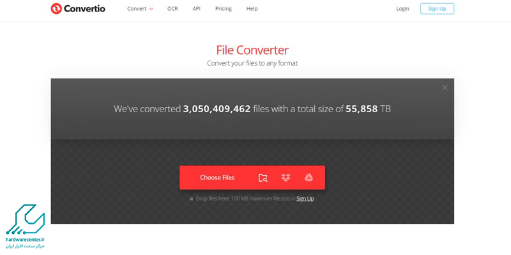The image size is (511, 255).
Task: Follow the Sign Up link under drop area
Action: [x=305, y=198]
